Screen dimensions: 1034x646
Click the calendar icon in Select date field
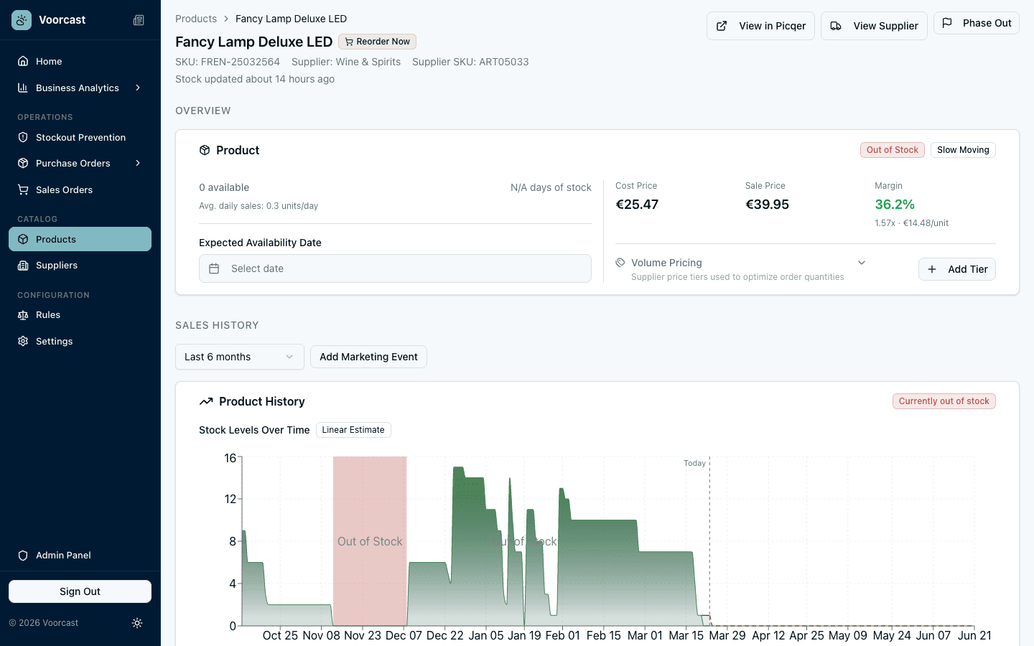pos(214,268)
